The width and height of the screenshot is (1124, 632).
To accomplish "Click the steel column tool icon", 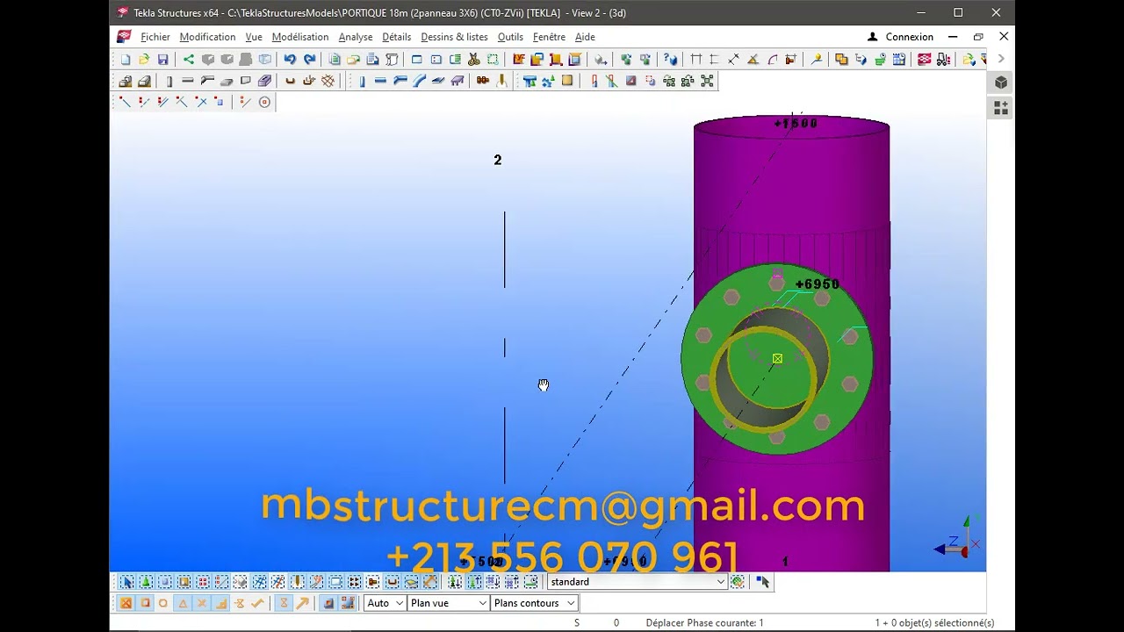I will 362,81.
